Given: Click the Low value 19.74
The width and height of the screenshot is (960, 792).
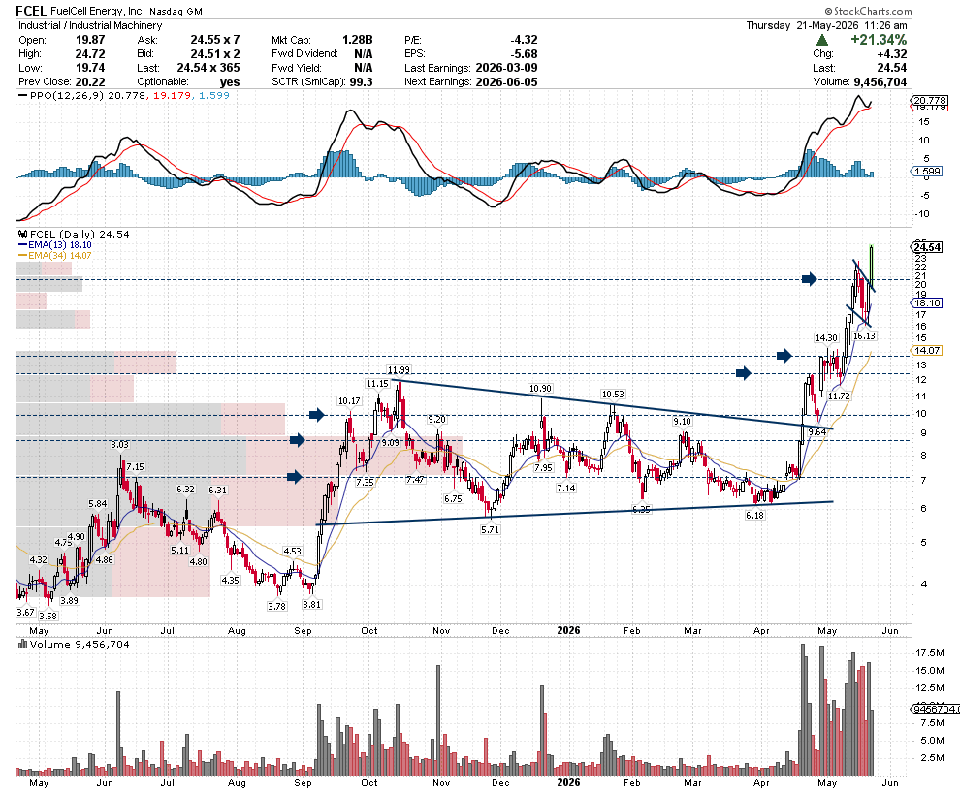Looking at the screenshot, I should point(90,68).
